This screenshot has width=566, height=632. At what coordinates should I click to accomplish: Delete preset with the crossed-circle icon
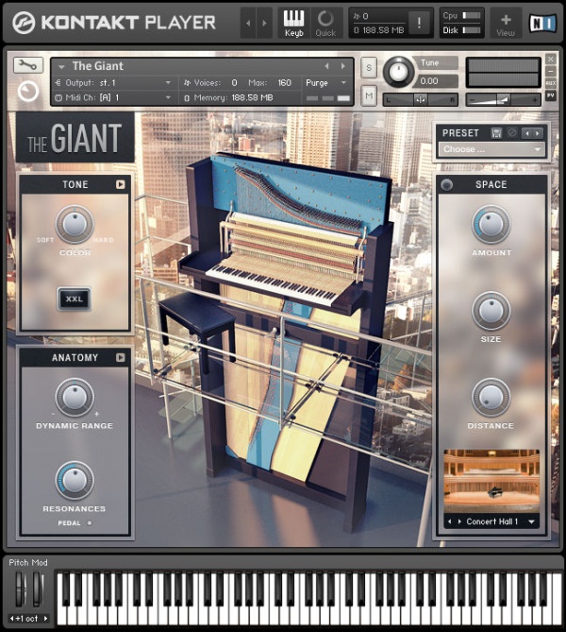[512, 133]
